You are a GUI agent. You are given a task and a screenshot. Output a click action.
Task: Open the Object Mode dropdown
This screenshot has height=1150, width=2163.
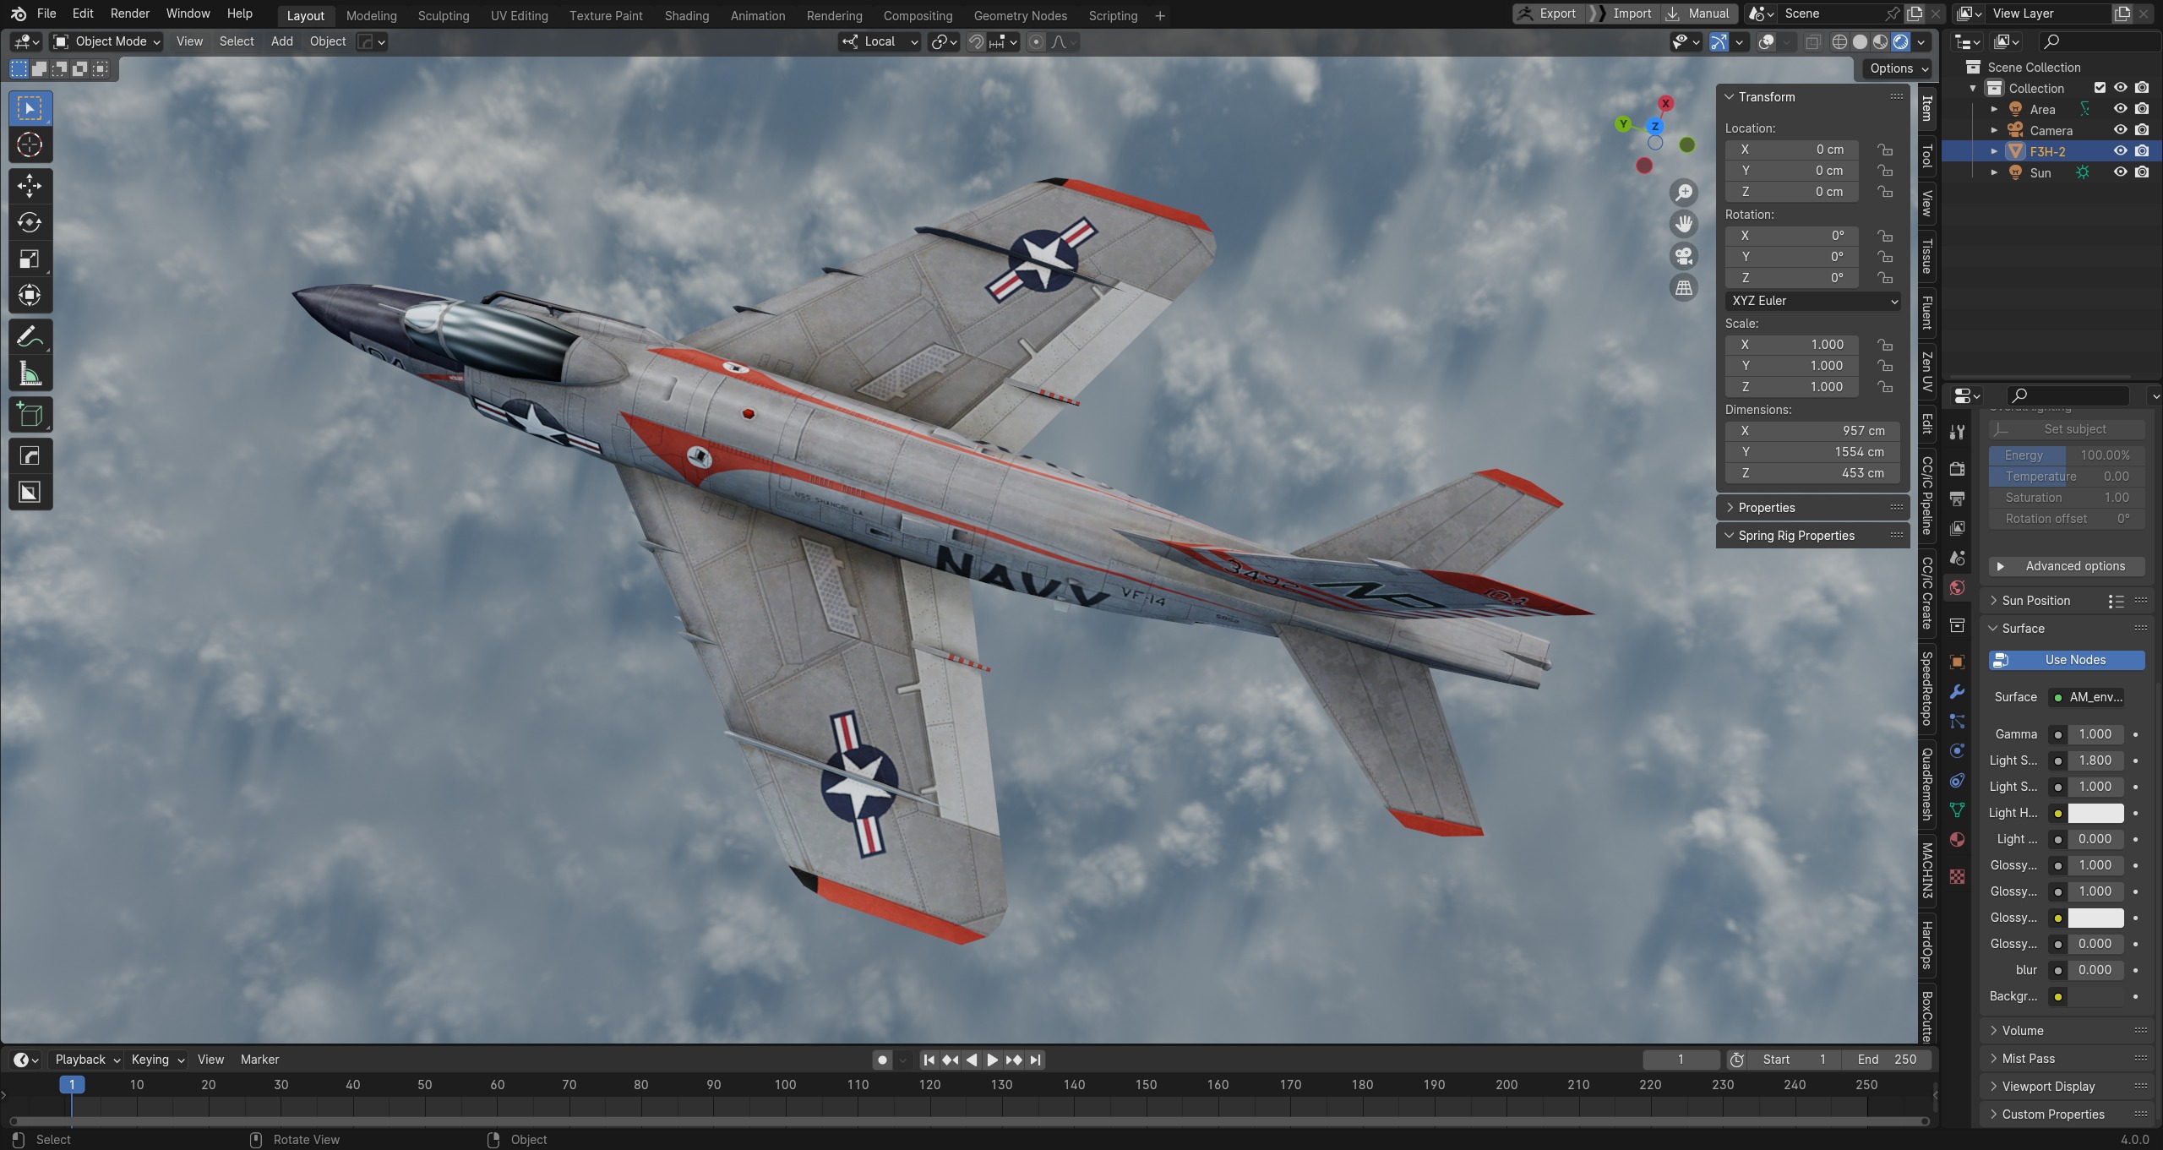[x=106, y=41]
